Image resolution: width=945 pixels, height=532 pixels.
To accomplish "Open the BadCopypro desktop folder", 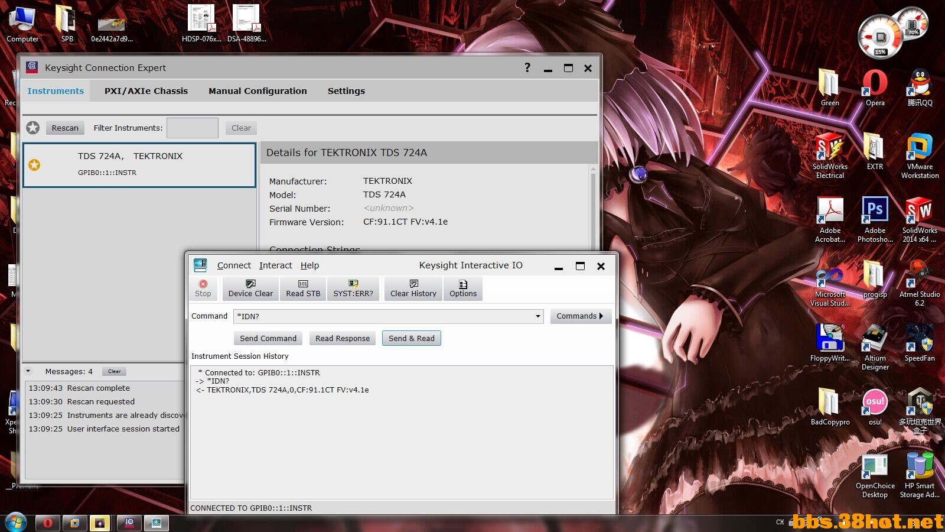I will (x=830, y=407).
